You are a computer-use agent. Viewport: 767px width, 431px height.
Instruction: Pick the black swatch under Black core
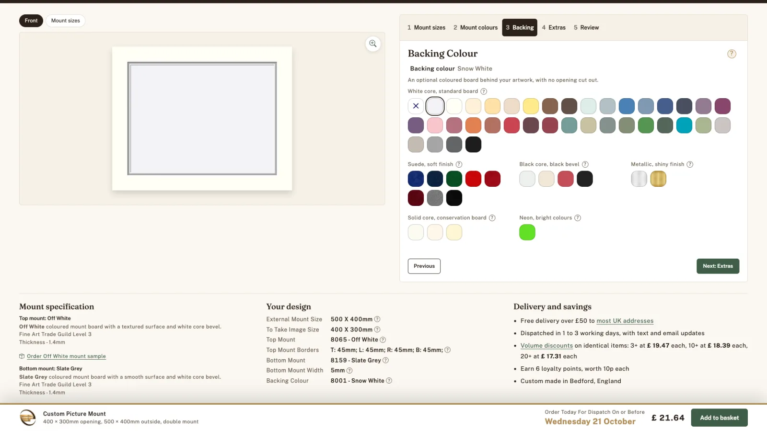(585, 179)
